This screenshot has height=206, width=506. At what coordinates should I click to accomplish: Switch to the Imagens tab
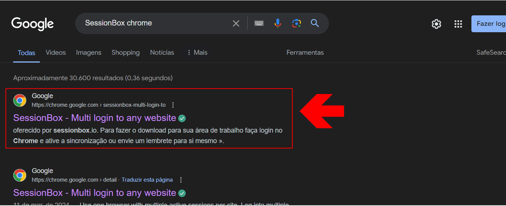click(89, 52)
